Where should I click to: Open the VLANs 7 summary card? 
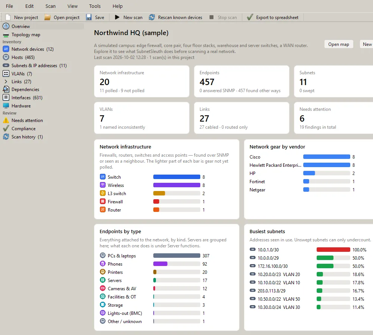(x=142, y=118)
